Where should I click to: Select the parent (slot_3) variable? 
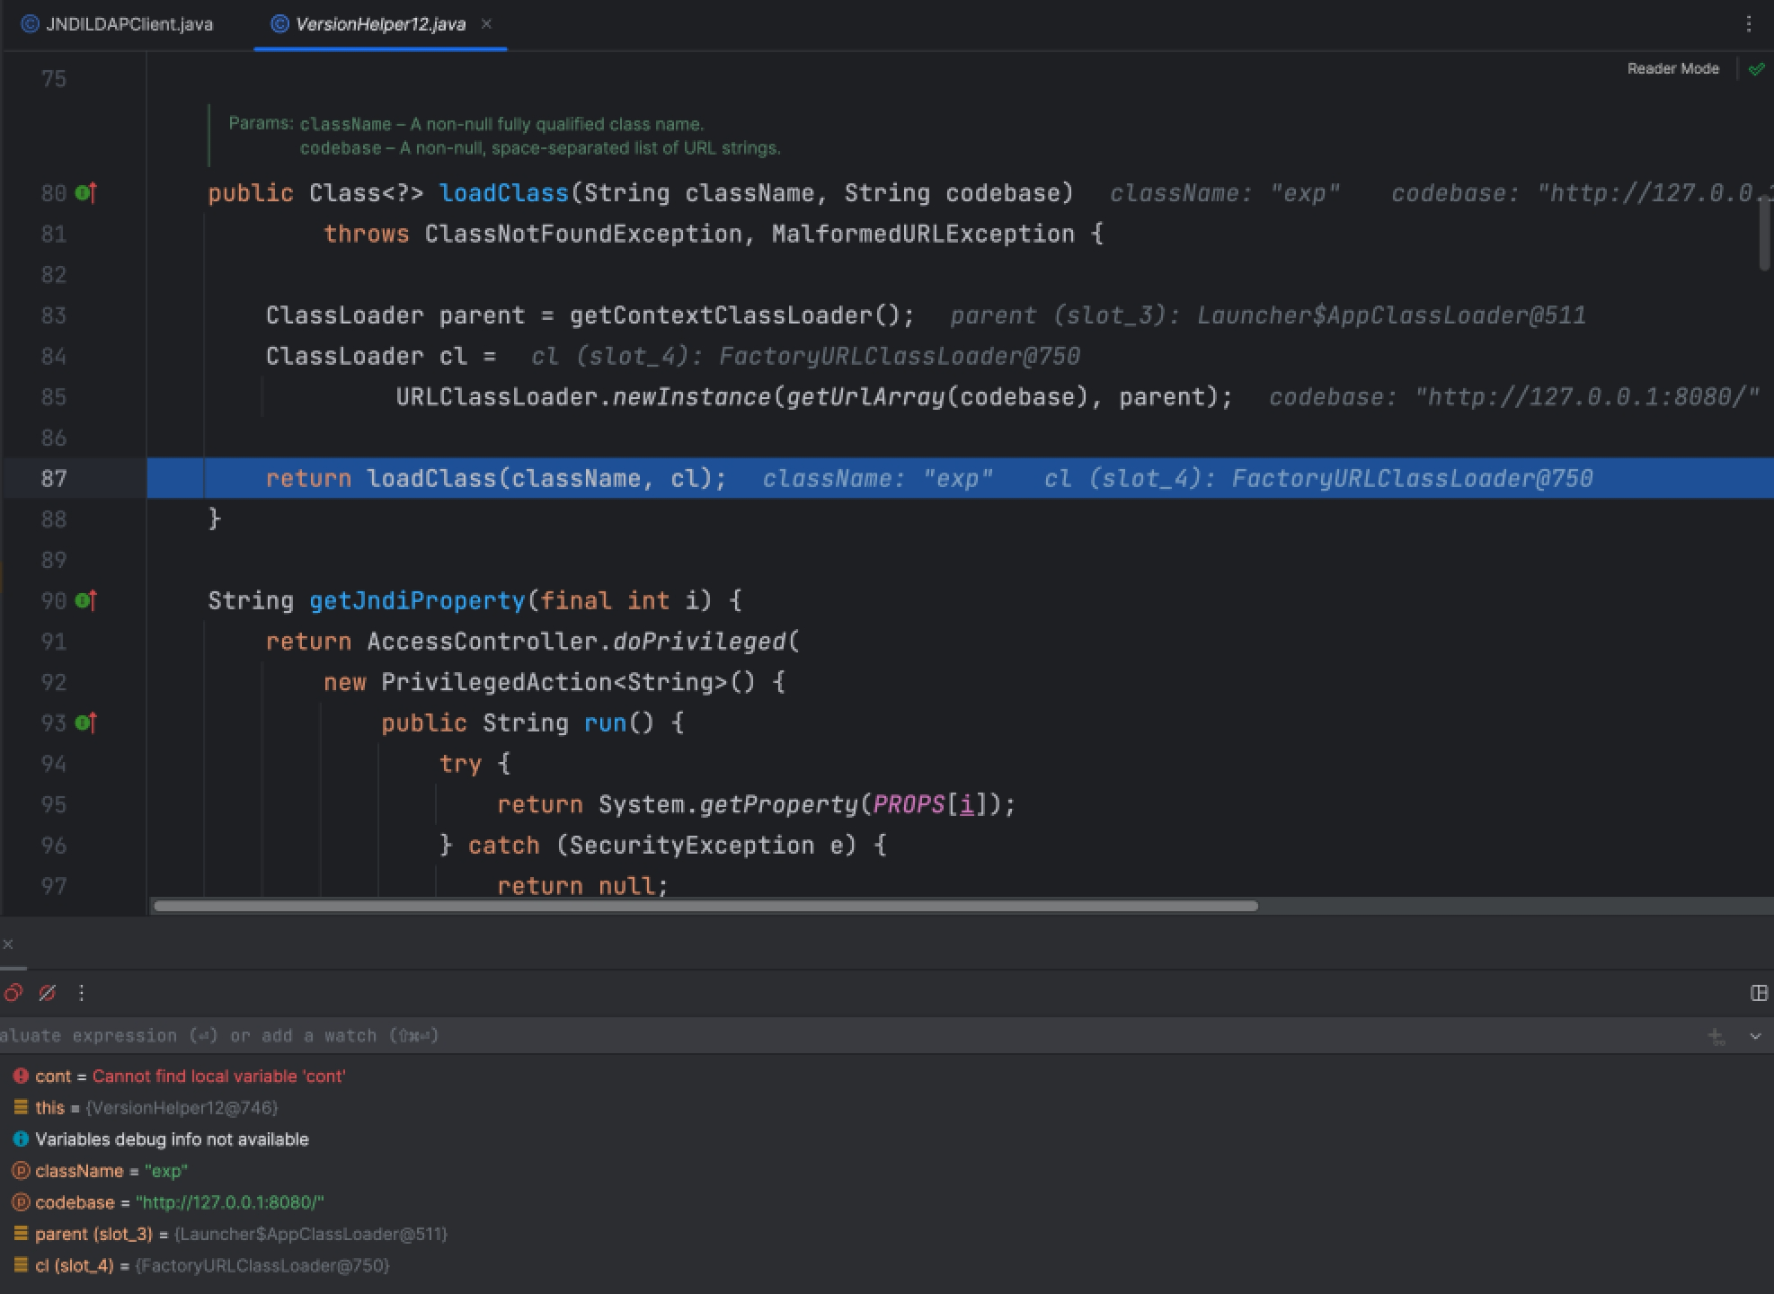click(887, 1234)
